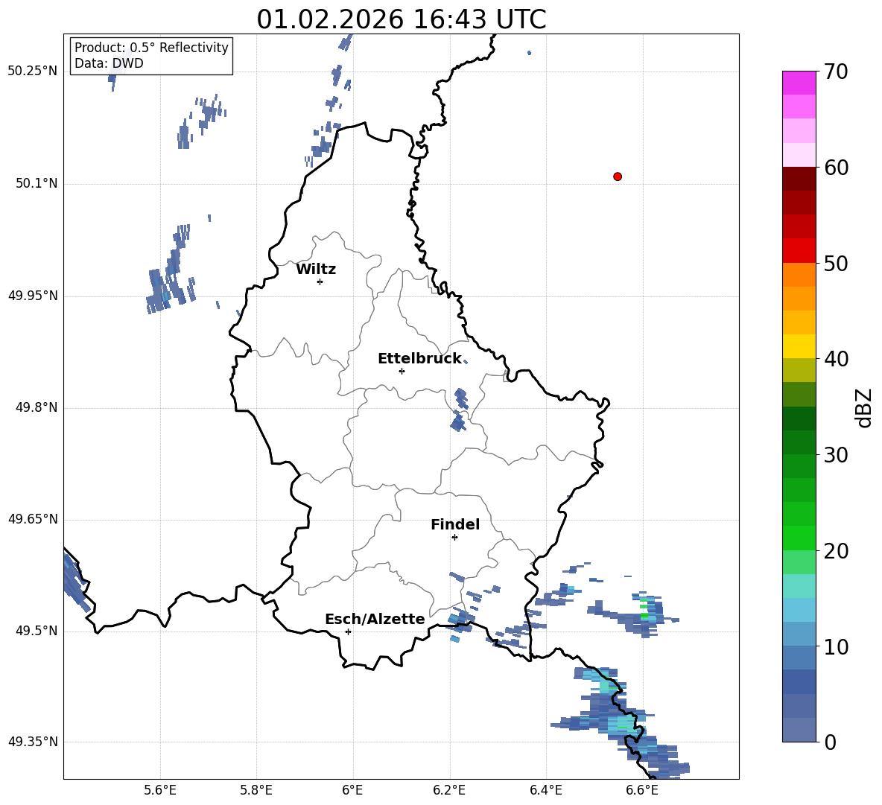Click the 49.8°N latitude label
The height and width of the screenshot is (805, 882).
click(37, 407)
